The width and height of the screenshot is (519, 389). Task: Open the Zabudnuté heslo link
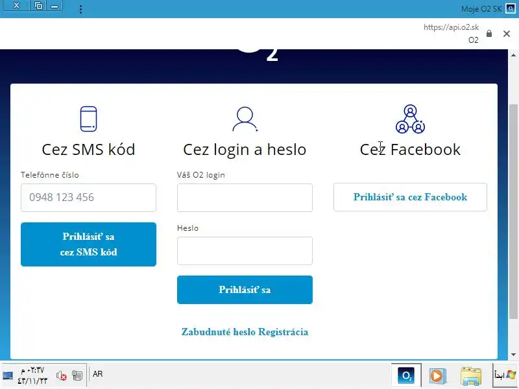pyautogui.click(x=219, y=332)
